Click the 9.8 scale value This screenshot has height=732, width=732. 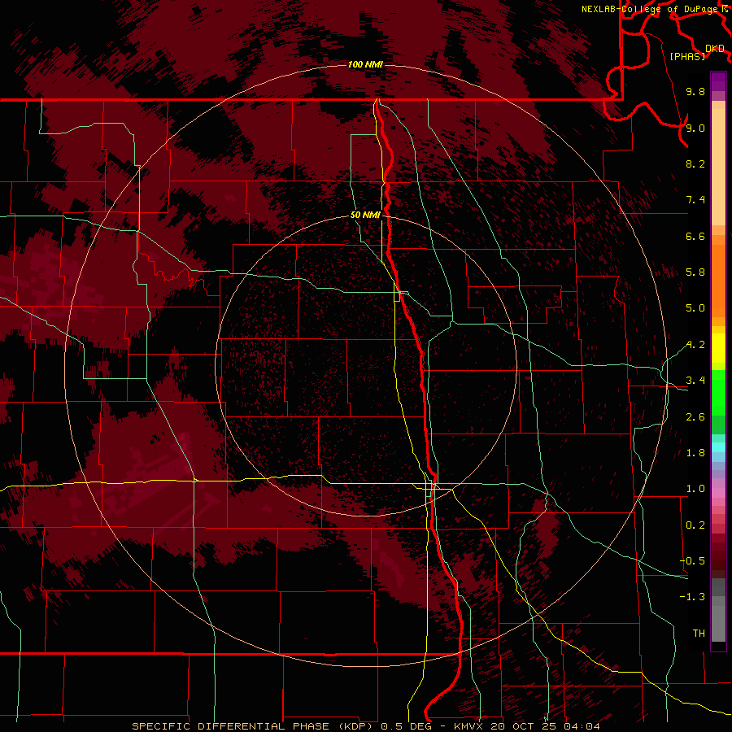point(695,91)
